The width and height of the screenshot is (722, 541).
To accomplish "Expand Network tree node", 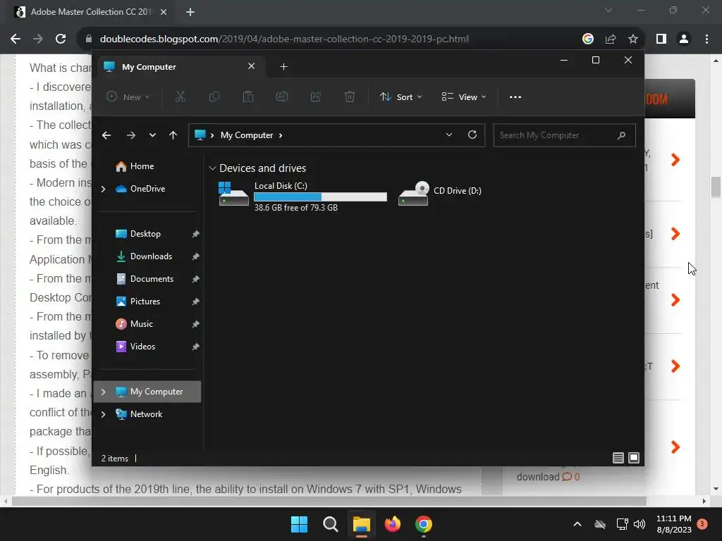I will click(x=103, y=414).
